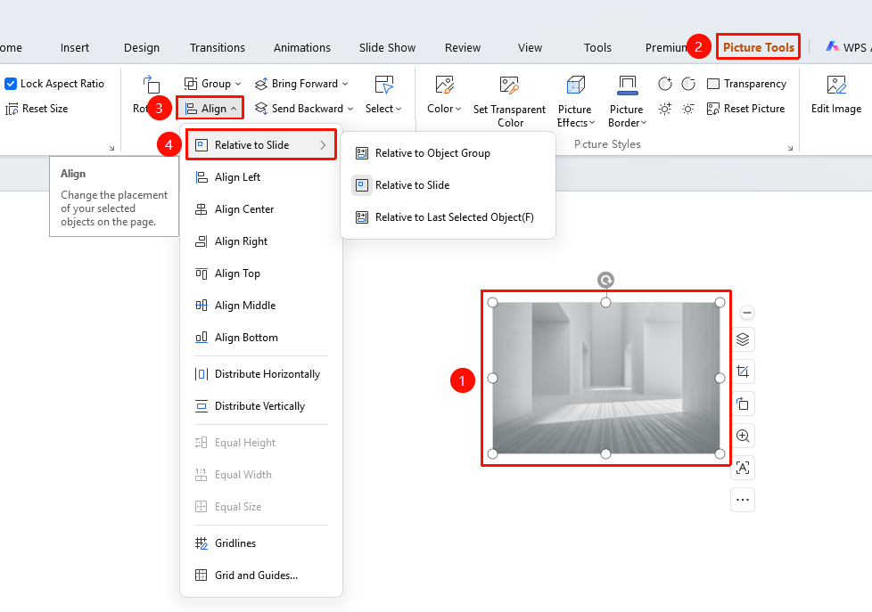Click the increase brightness sun icon

(665, 109)
